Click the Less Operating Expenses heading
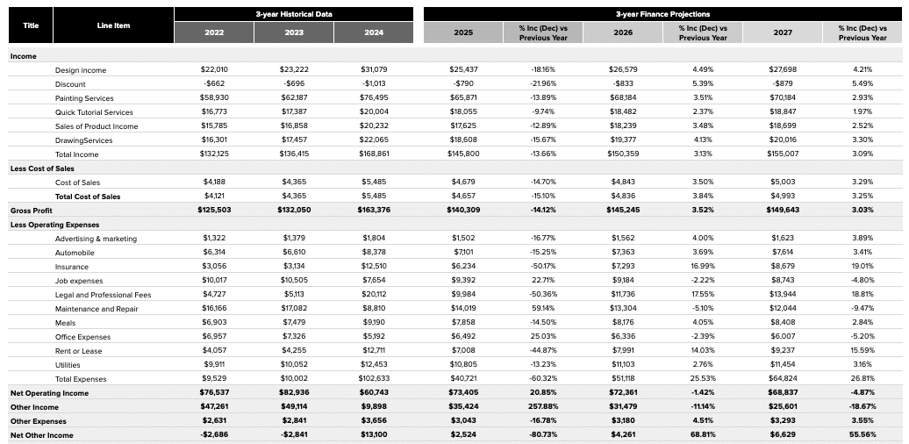The width and height of the screenshot is (909, 444). coord(54,225)
